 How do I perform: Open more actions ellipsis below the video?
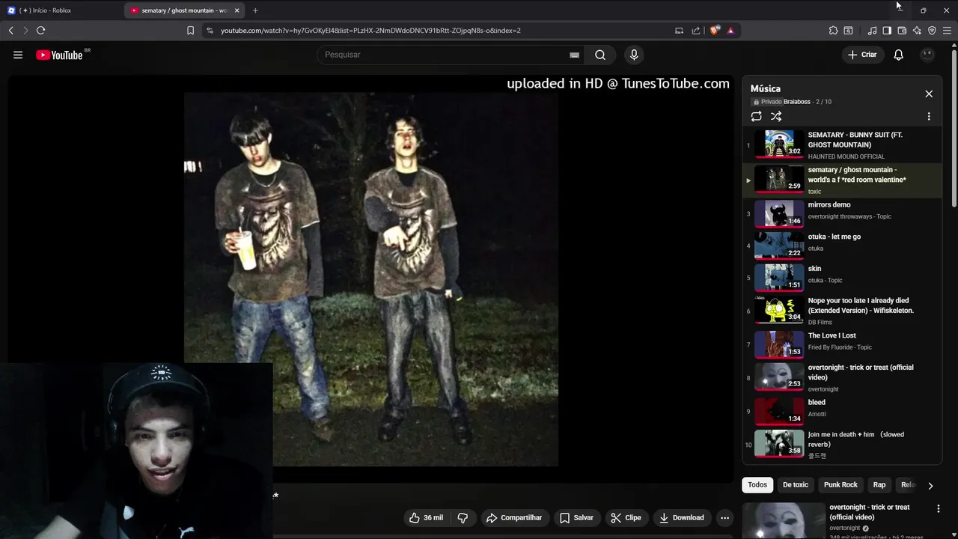(724, 517)
